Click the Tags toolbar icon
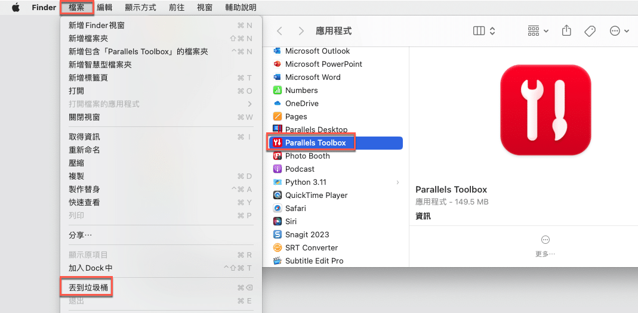638x313 pixels. click(590, 31)
